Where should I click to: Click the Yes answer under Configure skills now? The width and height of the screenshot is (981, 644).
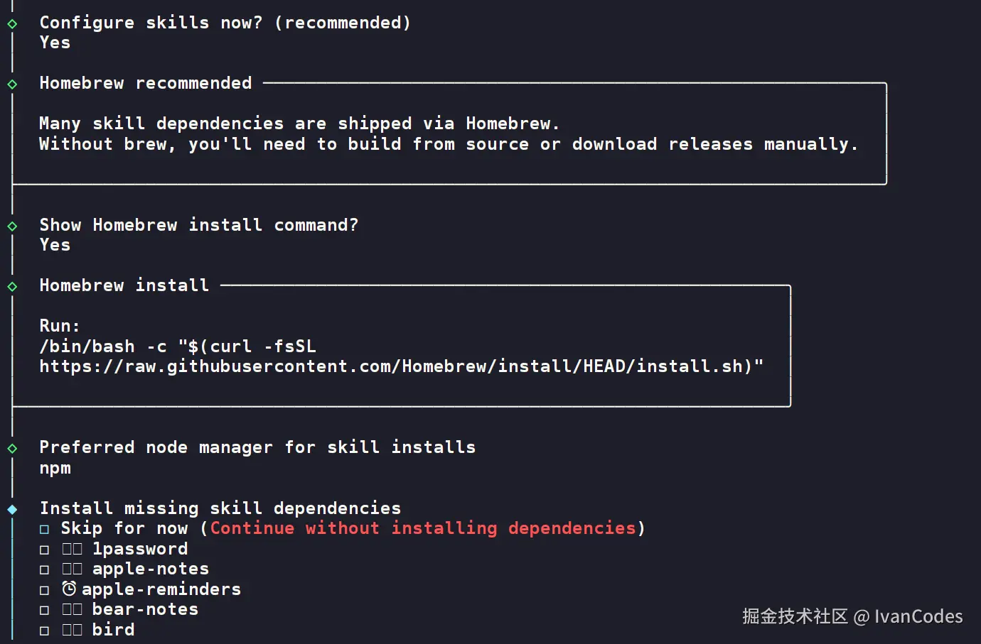click(55, 43)
